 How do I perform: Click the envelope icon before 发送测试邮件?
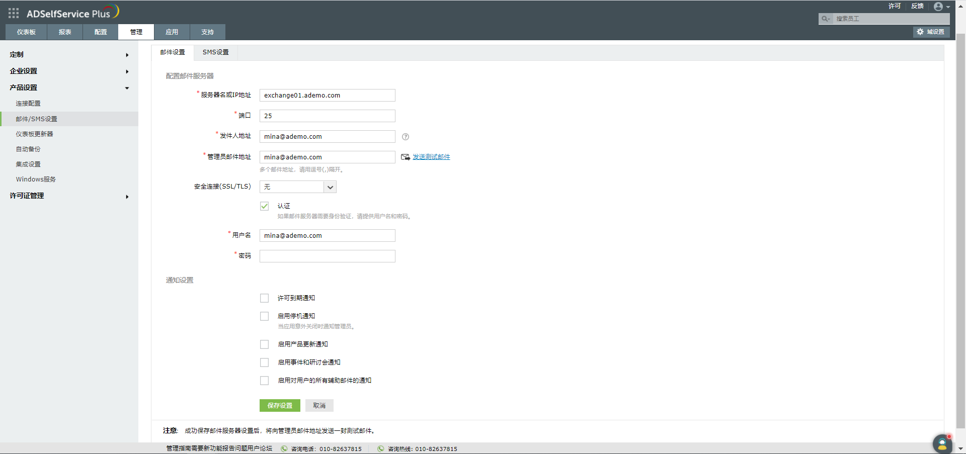405,157
